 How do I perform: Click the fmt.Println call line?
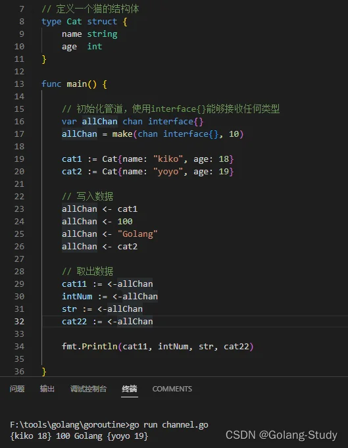(x=157, y=347)
